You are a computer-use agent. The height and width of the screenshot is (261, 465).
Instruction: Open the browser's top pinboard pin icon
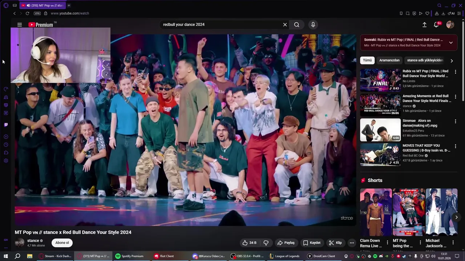coord(401,13)
